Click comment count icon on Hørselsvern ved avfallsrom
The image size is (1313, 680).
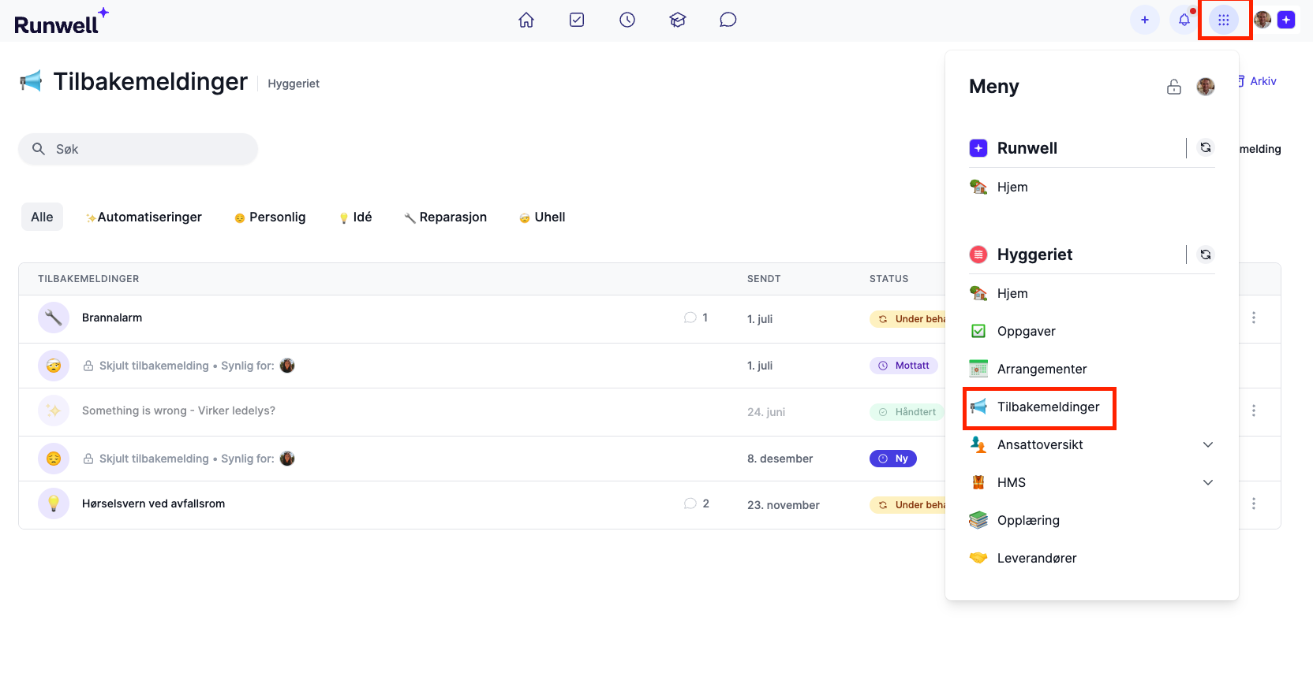[x=690, y=503]
